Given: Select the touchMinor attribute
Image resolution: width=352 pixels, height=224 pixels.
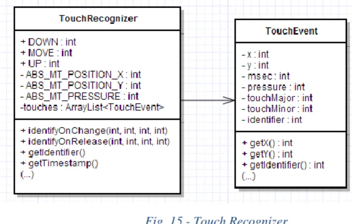Looking at the screenshot, I should point(277,109).
